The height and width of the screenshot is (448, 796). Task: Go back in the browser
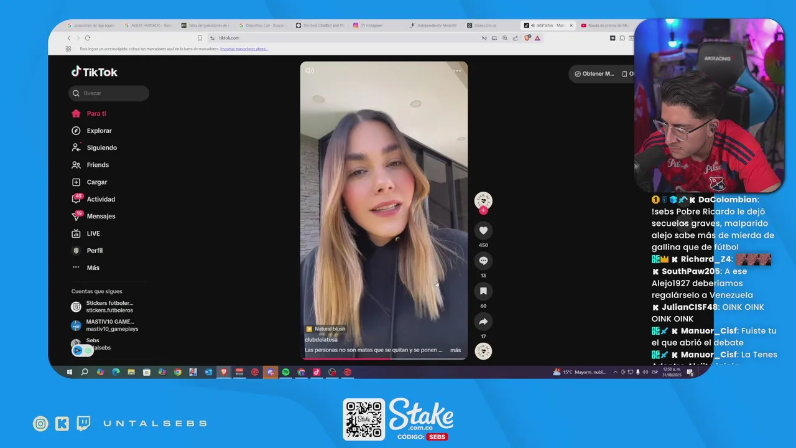click(68, 38)
